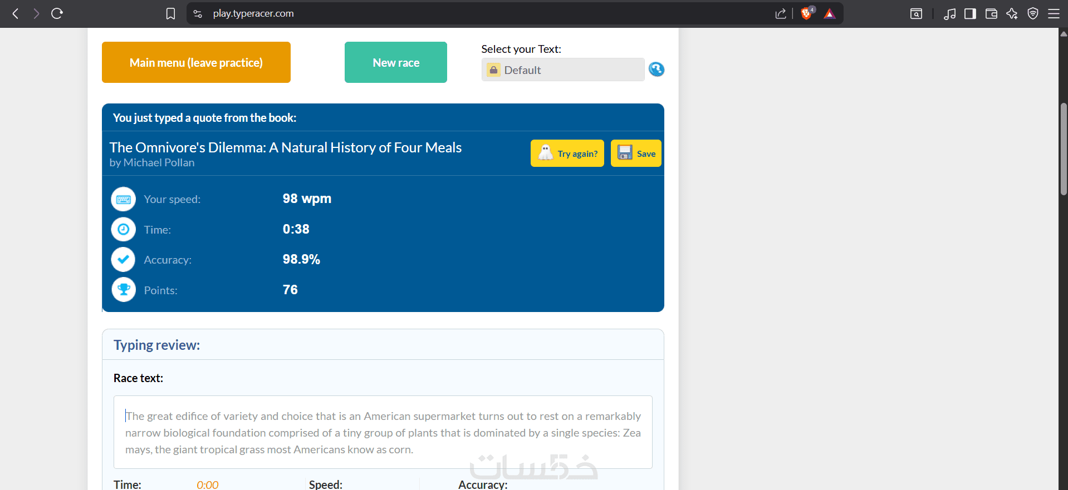The height and width of the screenshot is (490, 1068).
Task: Click Try again? ghost button
Action: coord(567,153)
